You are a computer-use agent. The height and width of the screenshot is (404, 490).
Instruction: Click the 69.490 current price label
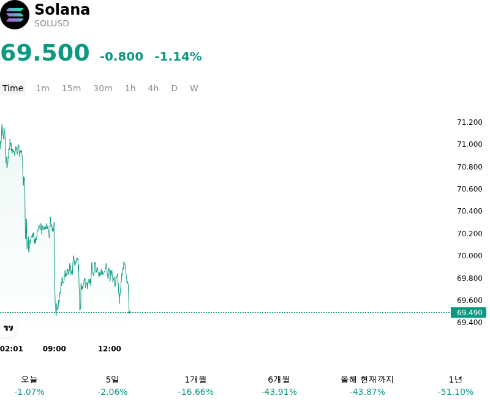[469, 313]
